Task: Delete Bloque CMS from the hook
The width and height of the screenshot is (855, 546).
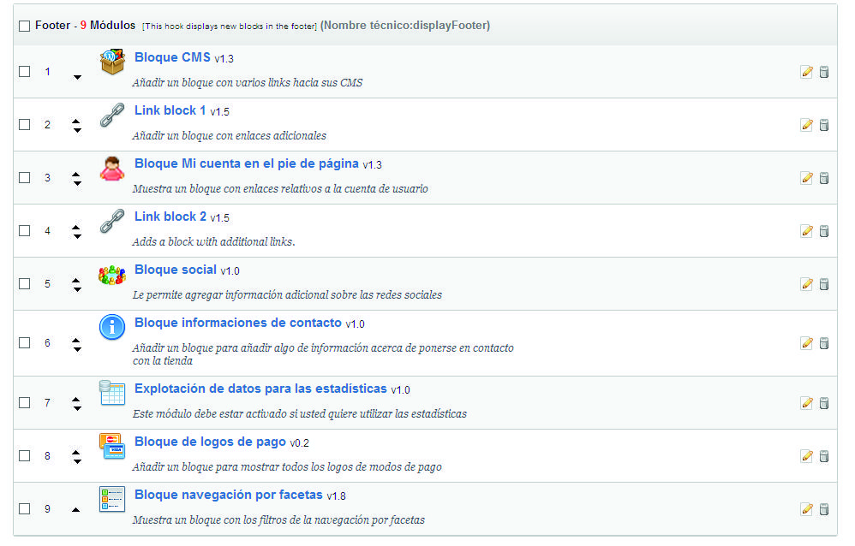Action: pyautogui.click(x=824, y=72)
